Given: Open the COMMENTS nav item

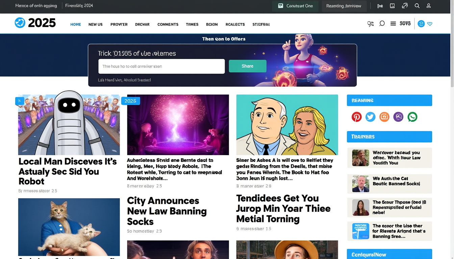Looking at the screenshot, I should click(168, 25).
